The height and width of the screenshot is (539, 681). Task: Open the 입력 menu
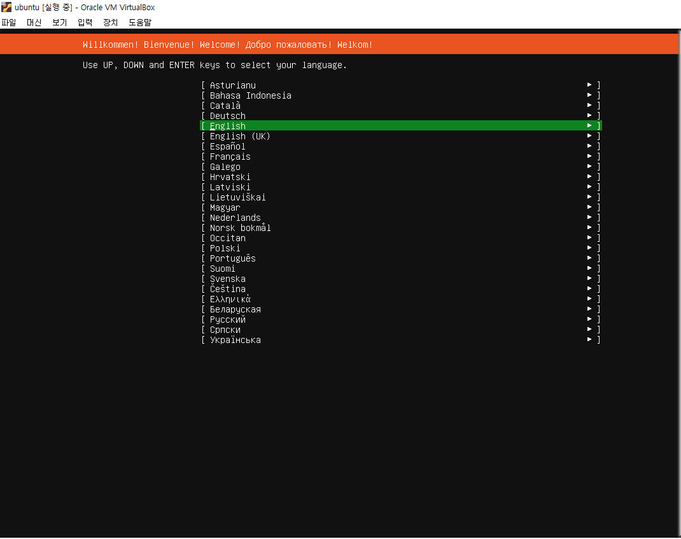[85, 22]
